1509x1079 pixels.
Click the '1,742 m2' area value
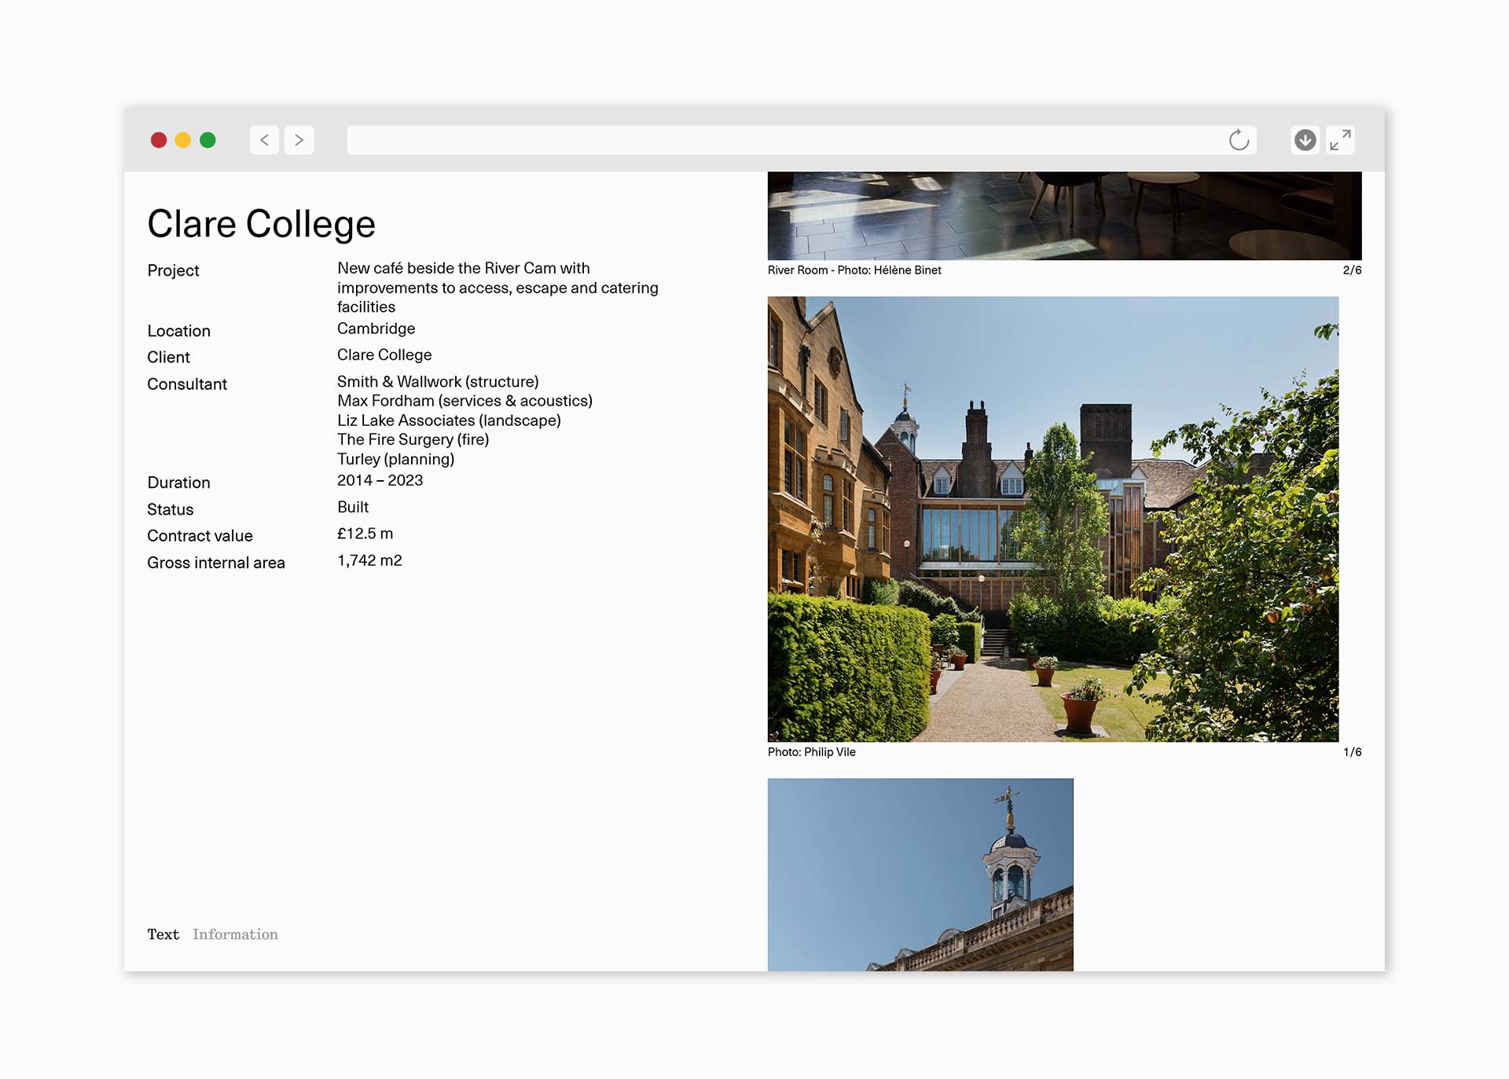[x=369, y=560]
